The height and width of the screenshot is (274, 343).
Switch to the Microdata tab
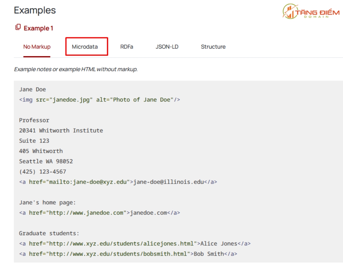pyautogui.click(x=85, y=47)
